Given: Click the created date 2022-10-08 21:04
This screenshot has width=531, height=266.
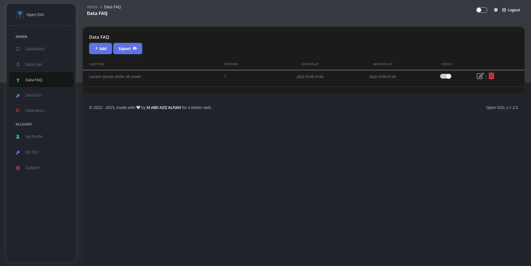Looking at the screenshot, I should coord(310,77).
